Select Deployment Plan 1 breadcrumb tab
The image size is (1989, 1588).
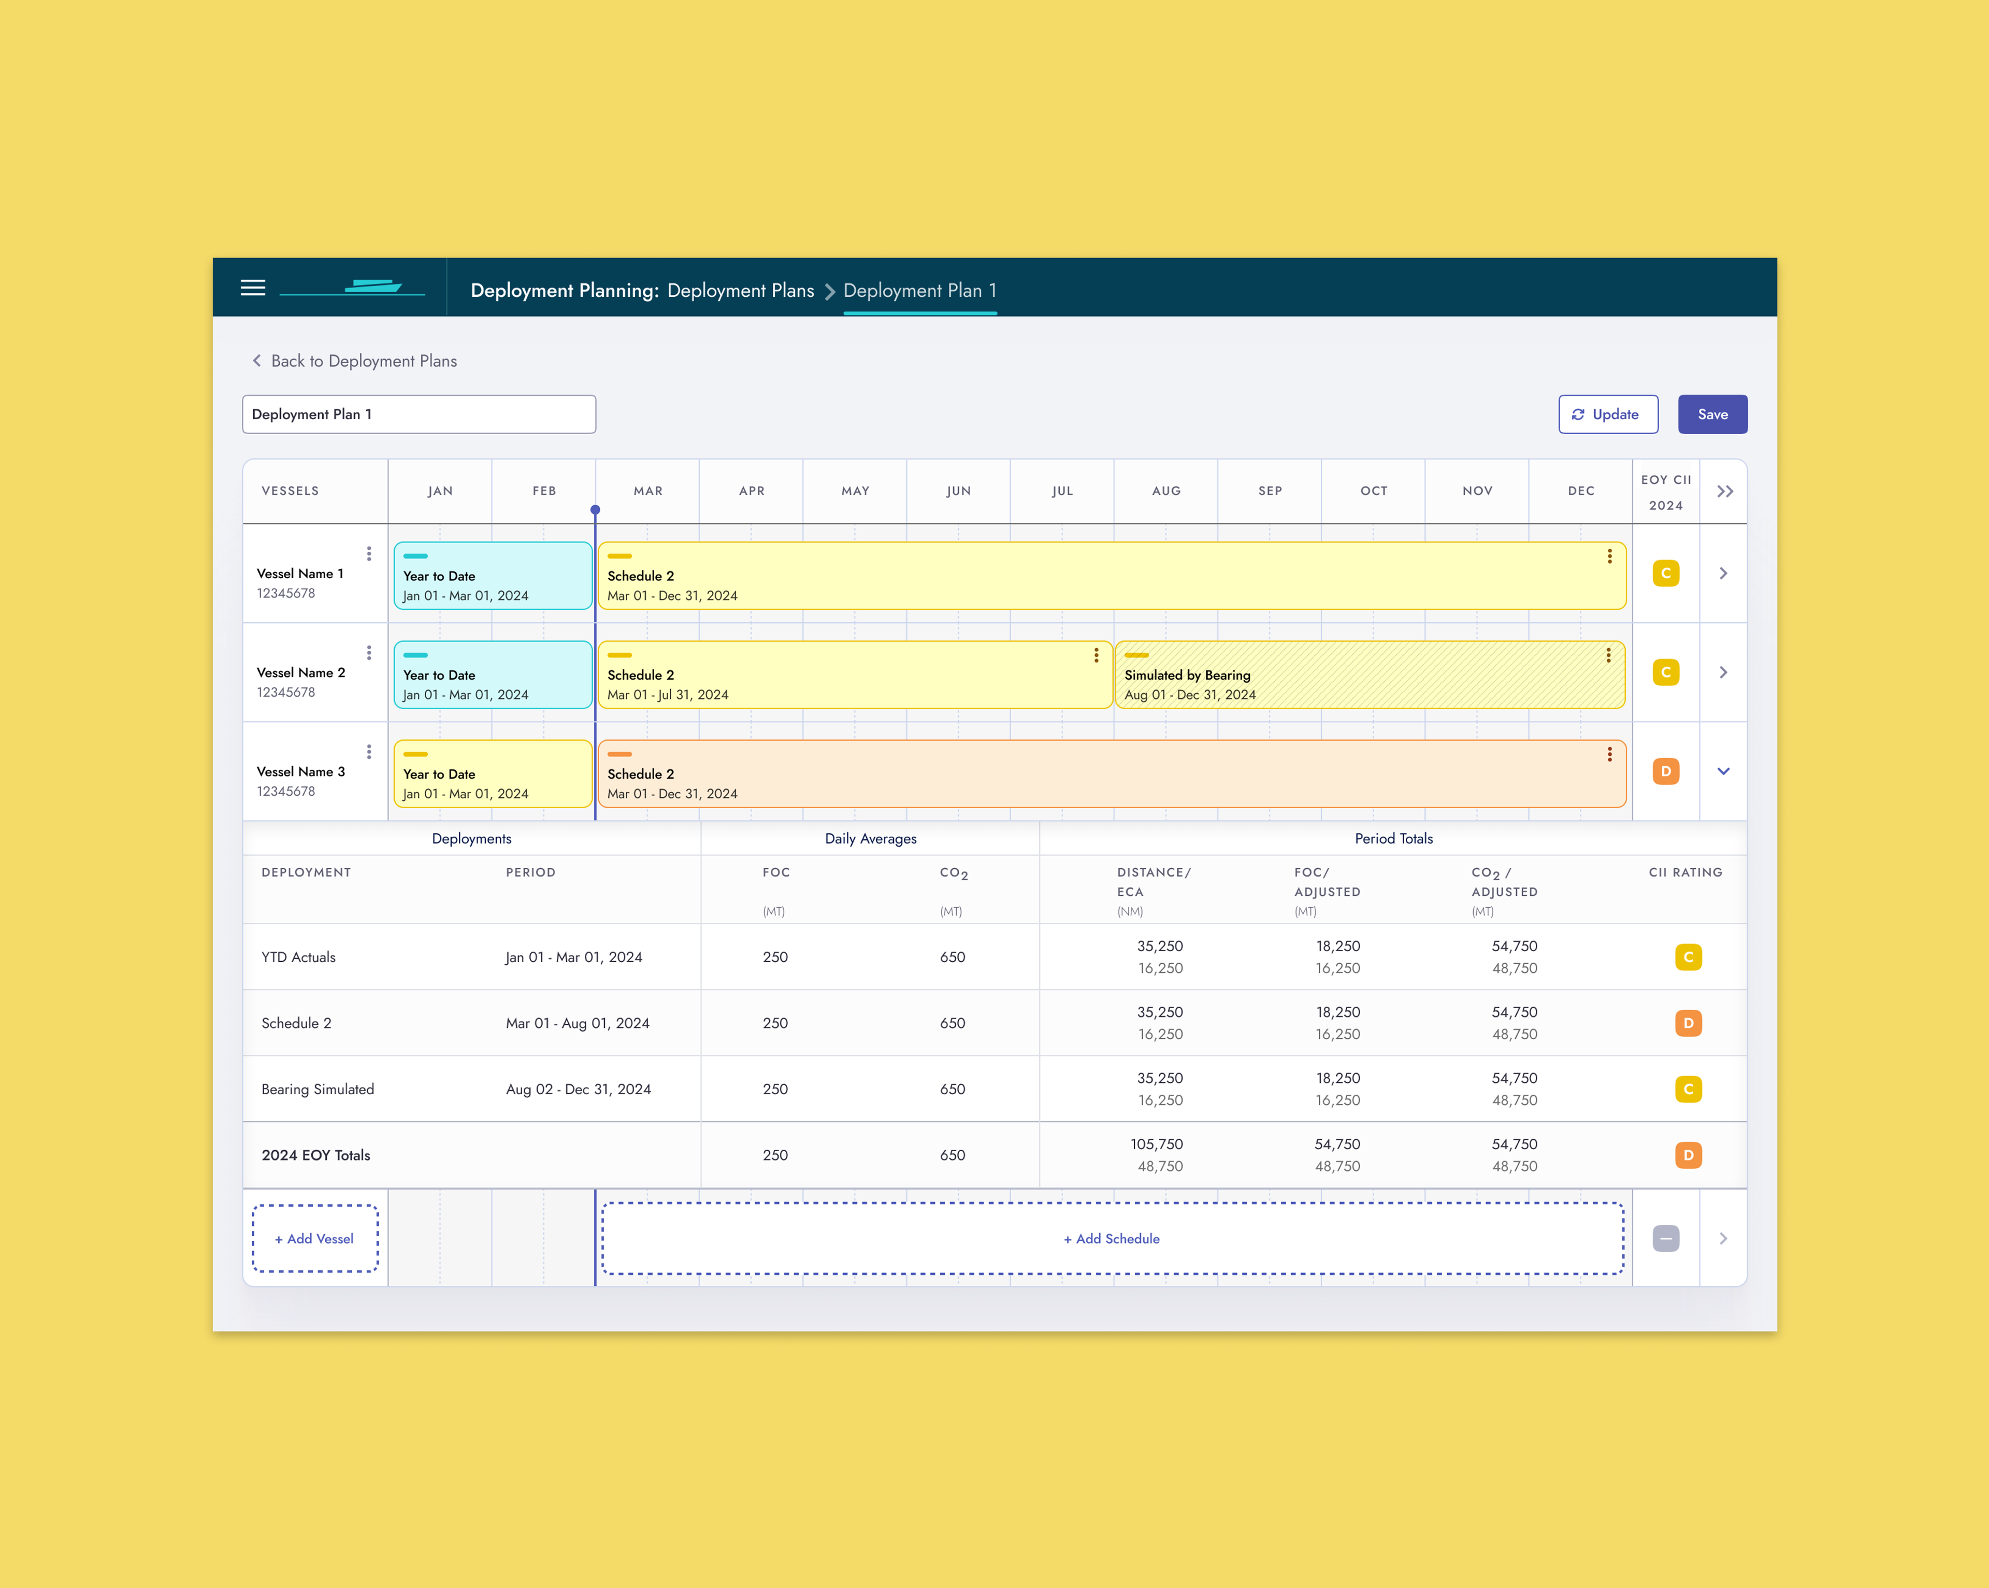click(919, 291)
